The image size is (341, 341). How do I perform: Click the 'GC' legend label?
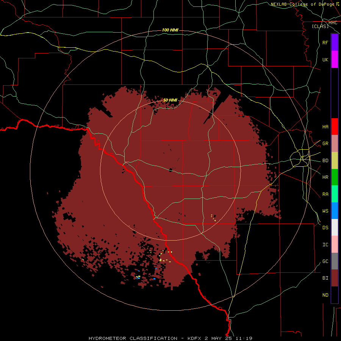325,261
